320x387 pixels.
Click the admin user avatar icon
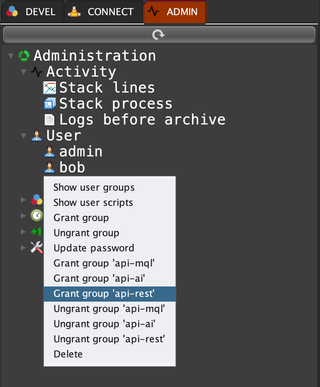pyautogui.click(x=49, y=152)
